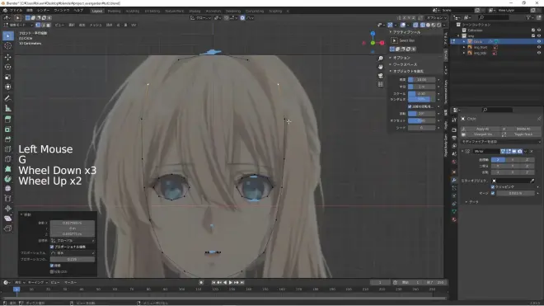
Task: Open the Add Modifier dropdown
Action: 500,142
